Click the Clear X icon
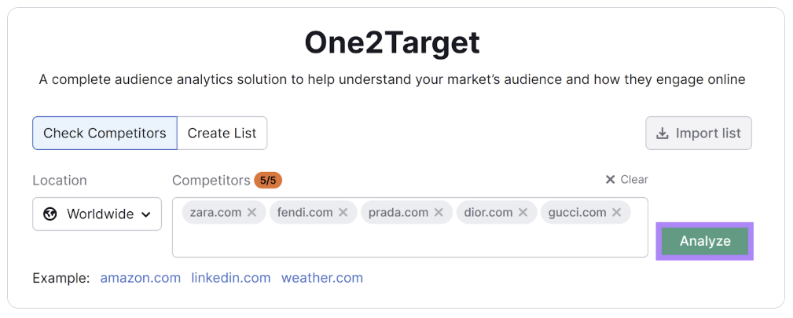The height and width of the screenshot is (318, 793). (610, 180)
